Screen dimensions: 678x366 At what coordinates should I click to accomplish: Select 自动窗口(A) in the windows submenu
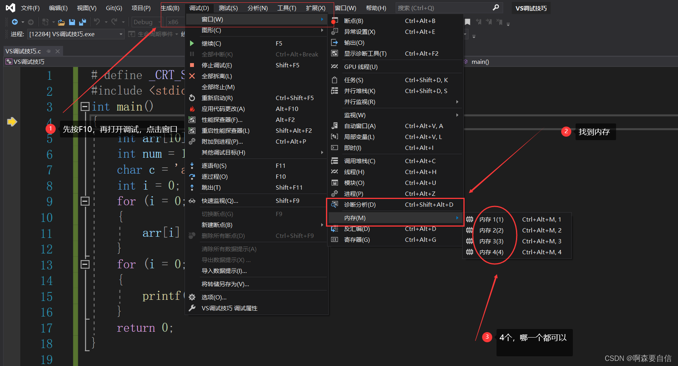tap(396, 126)
